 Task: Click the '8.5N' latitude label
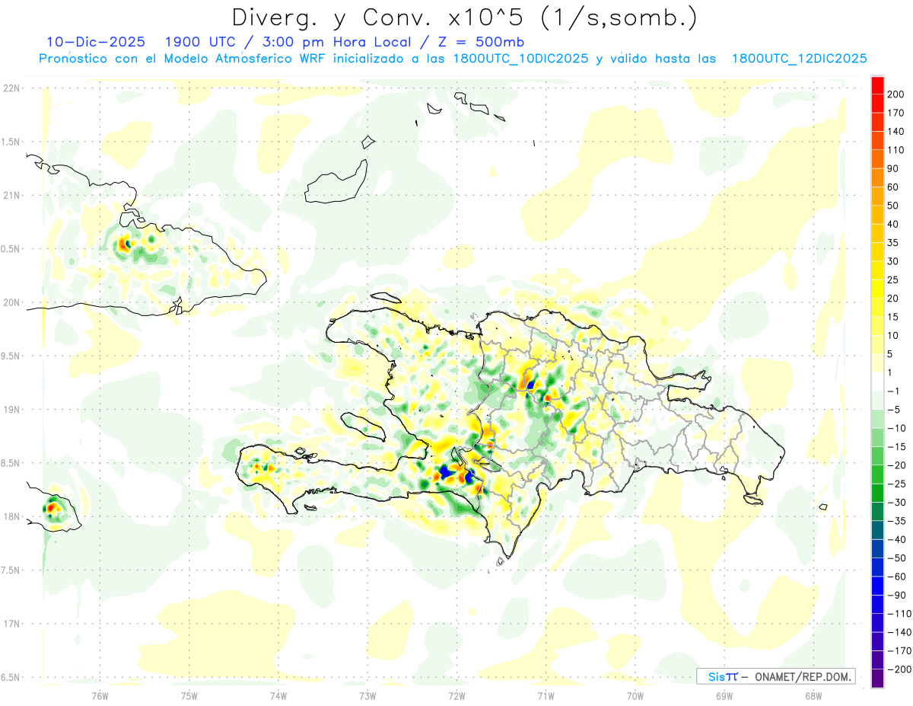tap(10, 463)
